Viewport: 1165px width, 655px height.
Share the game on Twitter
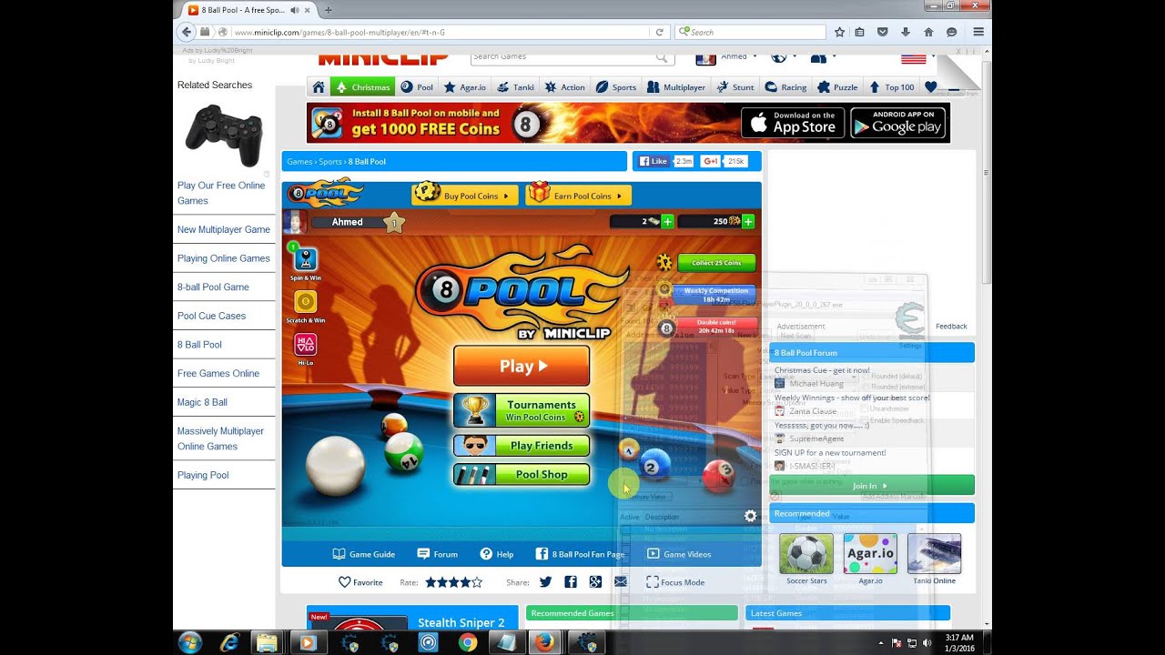point(545,582)
